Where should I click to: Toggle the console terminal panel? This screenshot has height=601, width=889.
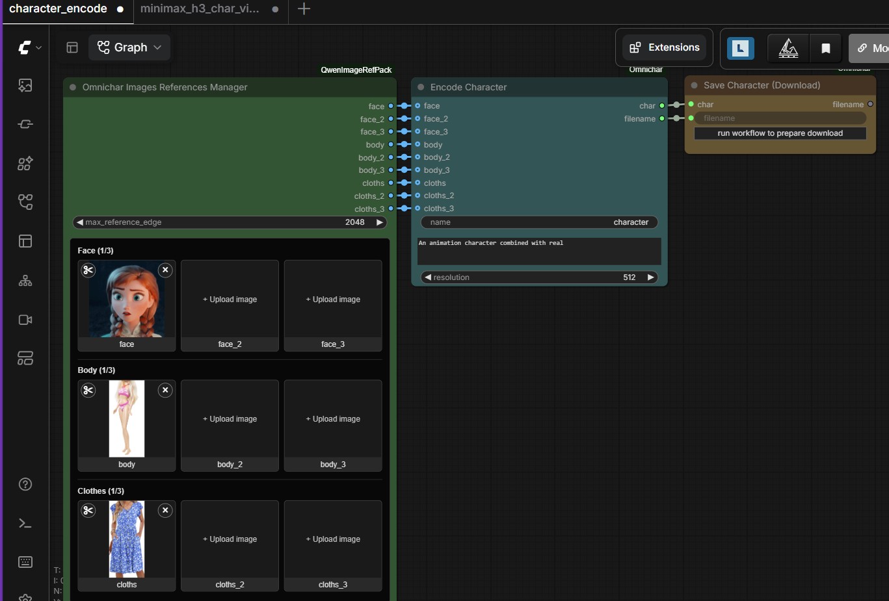pos(25,523)
